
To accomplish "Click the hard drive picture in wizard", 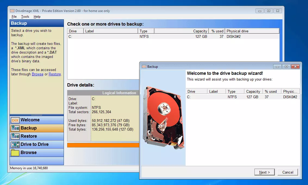I will tap(164, 118).
